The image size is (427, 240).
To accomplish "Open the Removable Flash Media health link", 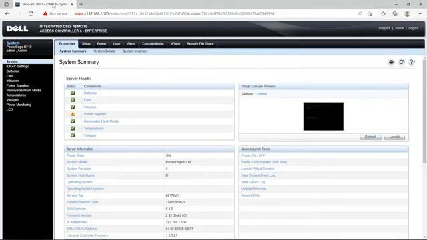I will coord(101,121).
